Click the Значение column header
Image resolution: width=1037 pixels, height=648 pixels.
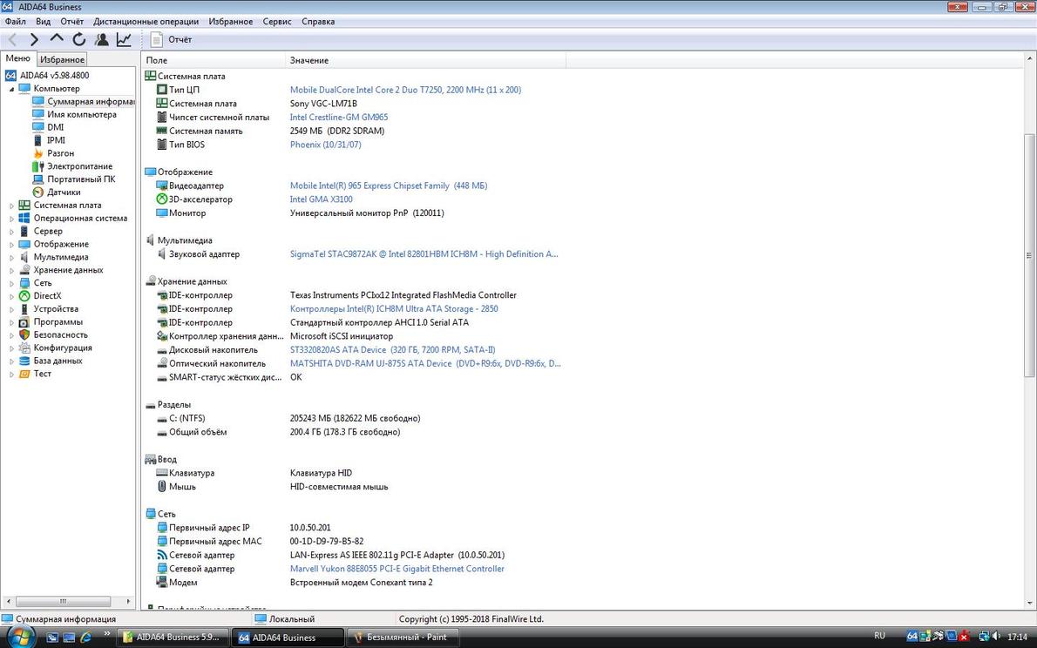click(x=427, y=60)
